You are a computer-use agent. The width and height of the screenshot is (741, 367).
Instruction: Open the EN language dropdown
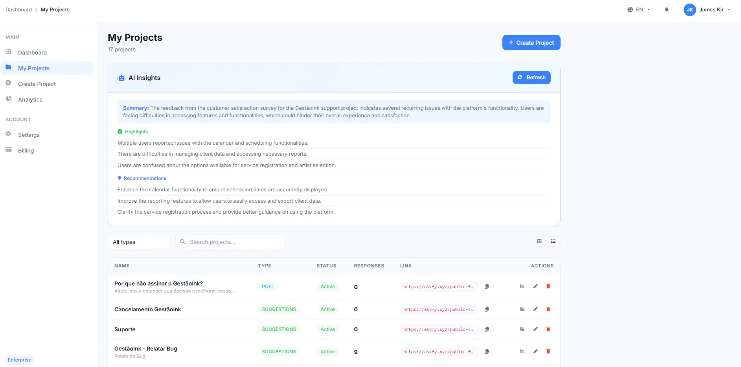639,9
